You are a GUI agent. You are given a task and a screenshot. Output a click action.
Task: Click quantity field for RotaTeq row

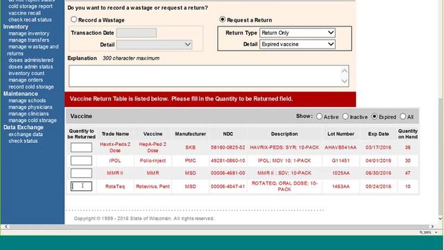coord(81,186)
